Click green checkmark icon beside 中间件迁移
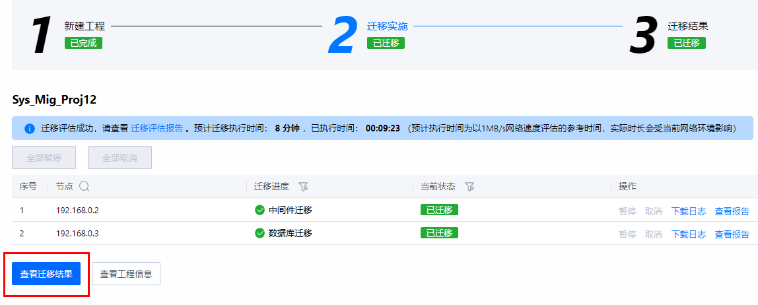 coord(259,210)
